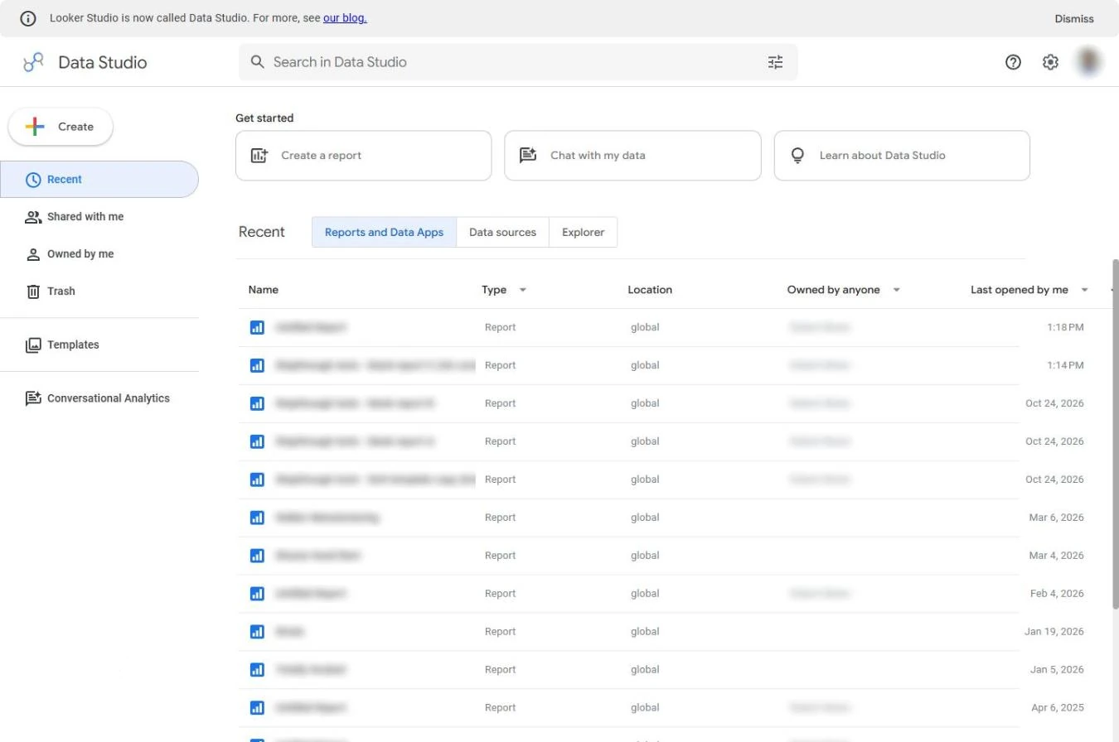Open the Learn about Data Studio card
Image resolution: width=1119 pixels, height=742 pixels.
click(902, 155)
